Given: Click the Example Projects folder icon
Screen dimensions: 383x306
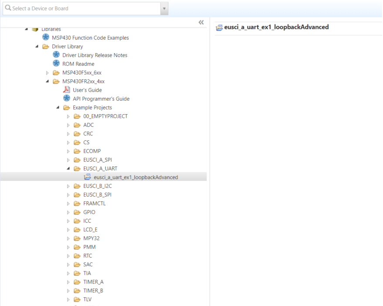Looking at the screenshot, I should click(x=67, y=107).
